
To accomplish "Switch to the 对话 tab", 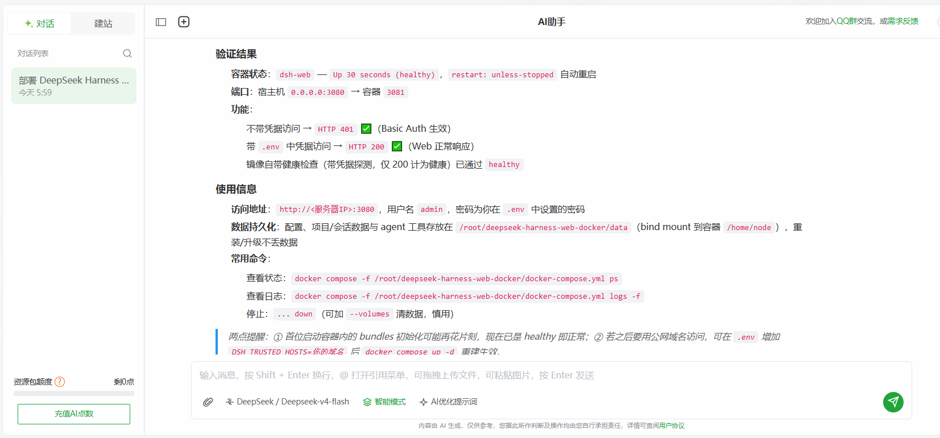I will (x=39, y=23).
